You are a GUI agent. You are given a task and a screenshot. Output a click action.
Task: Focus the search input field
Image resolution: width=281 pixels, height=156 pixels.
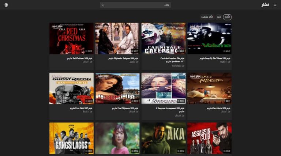(135, 5)
